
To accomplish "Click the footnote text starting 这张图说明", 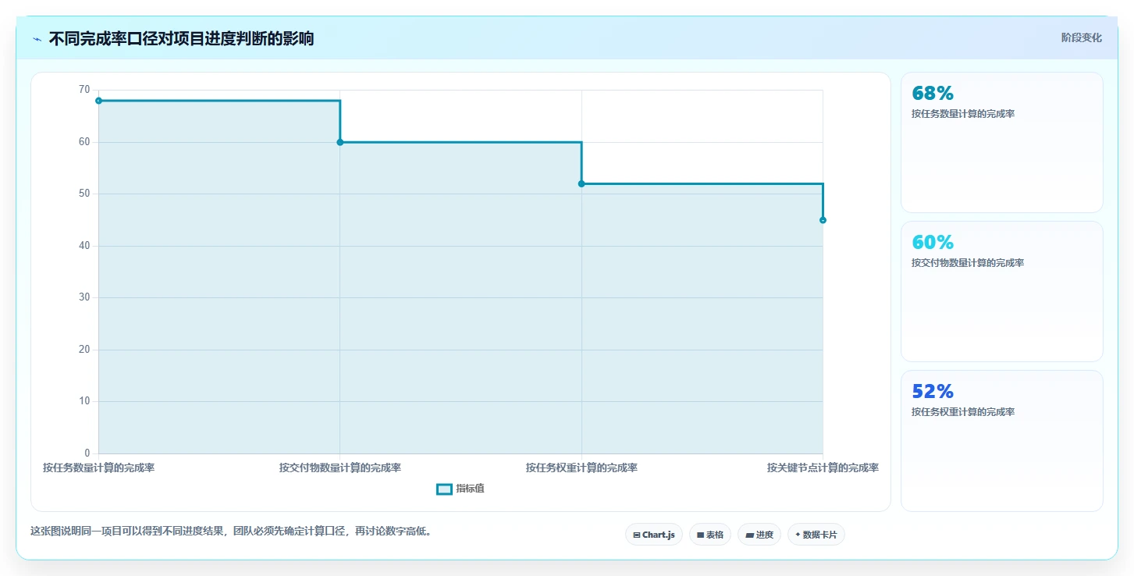I will (x=231, y=532).
